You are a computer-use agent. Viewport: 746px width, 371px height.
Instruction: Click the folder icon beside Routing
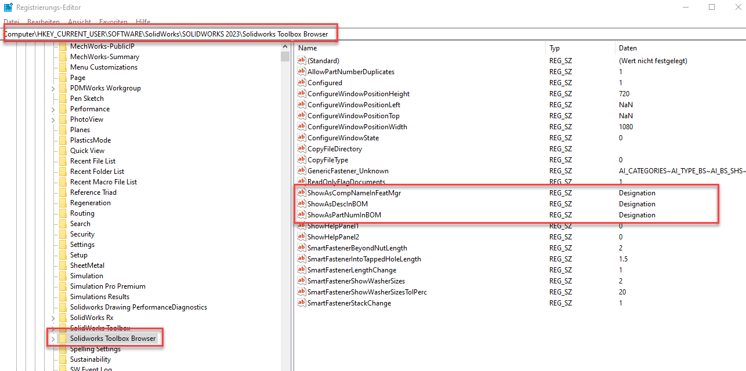[x=63, y=213]
